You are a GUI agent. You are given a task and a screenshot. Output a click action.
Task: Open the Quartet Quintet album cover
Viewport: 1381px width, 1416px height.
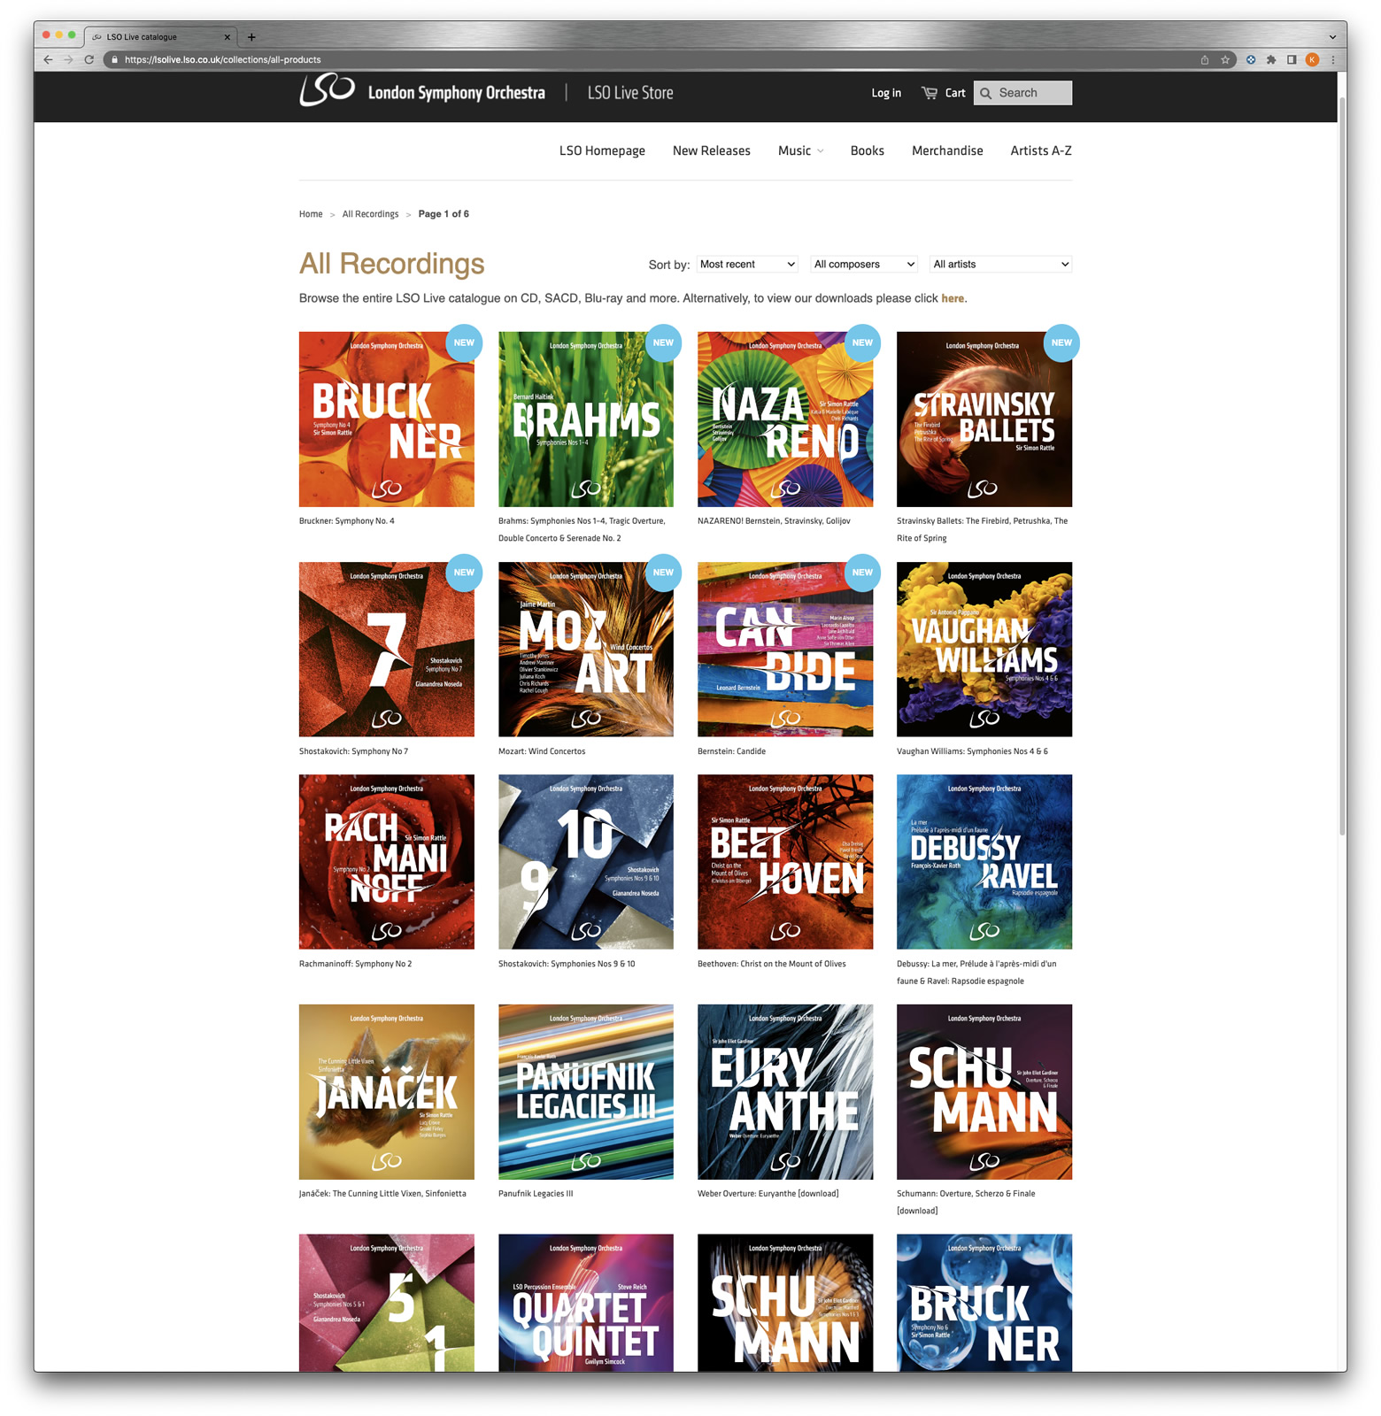(586, 1303)
